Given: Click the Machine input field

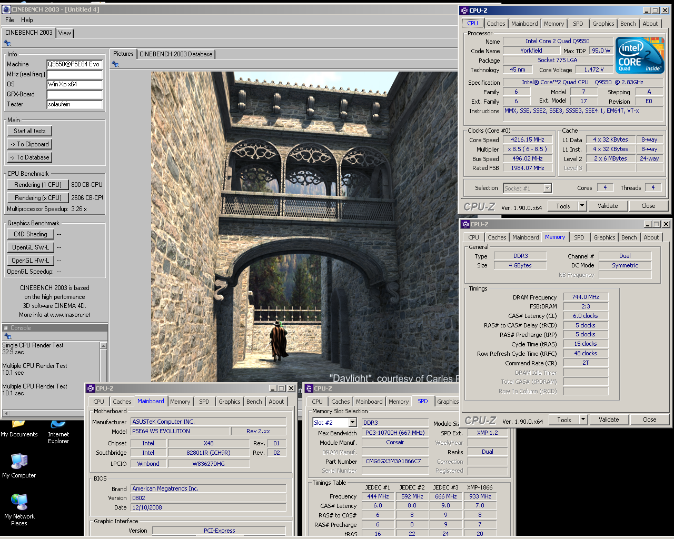Looking at the screenshot, I should click(74, 64).
